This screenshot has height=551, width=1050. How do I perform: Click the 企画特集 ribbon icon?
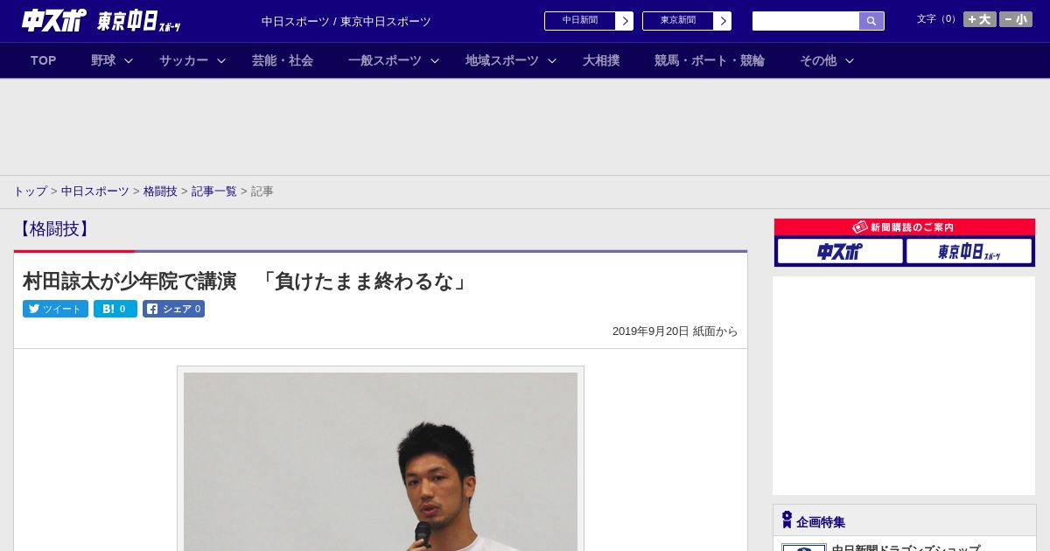click(787, 520)
